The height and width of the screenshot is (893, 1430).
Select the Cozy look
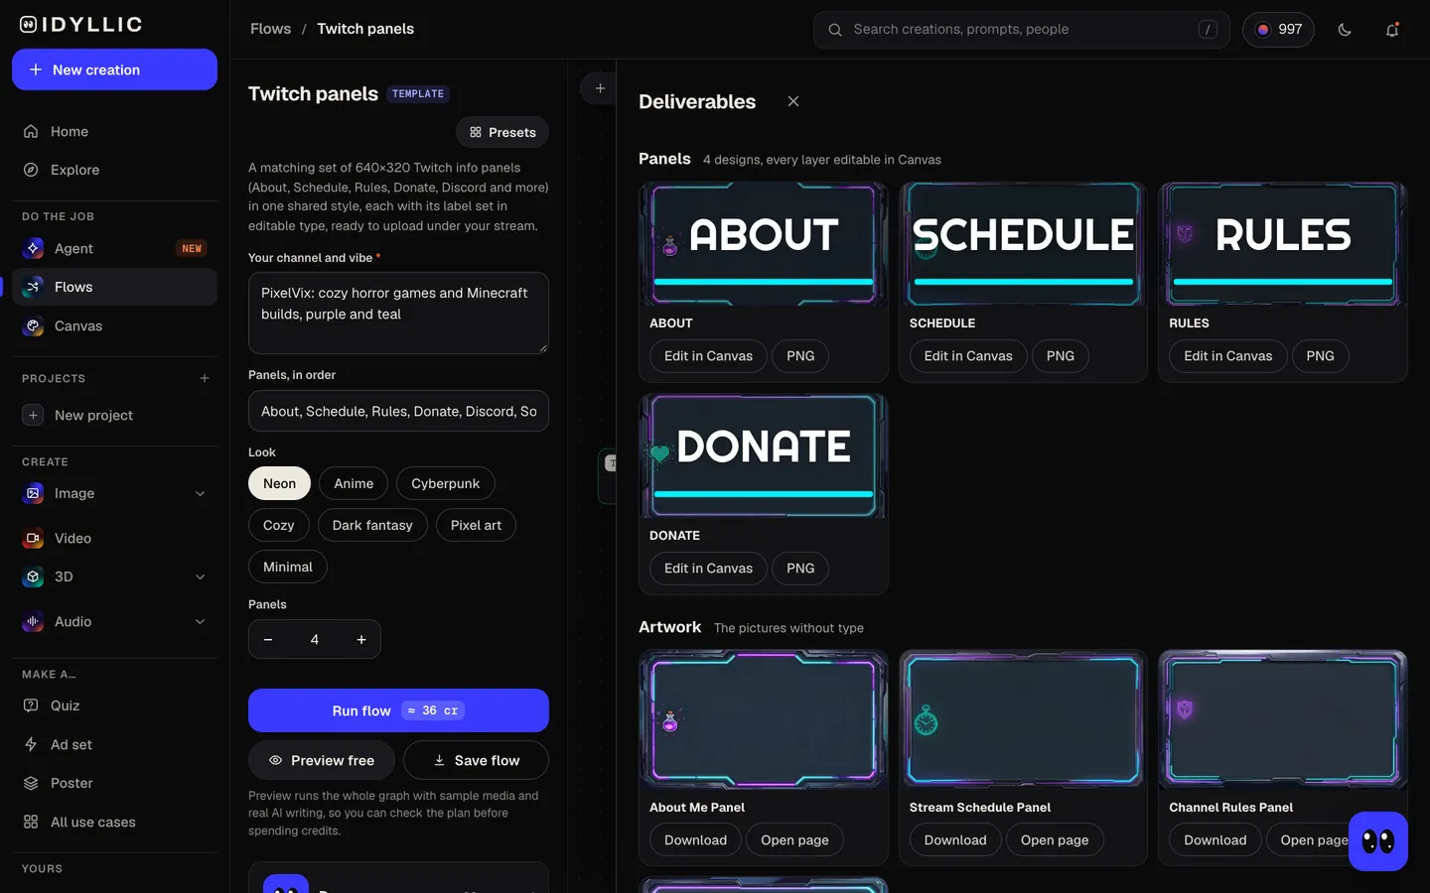[x=279, y=525]
